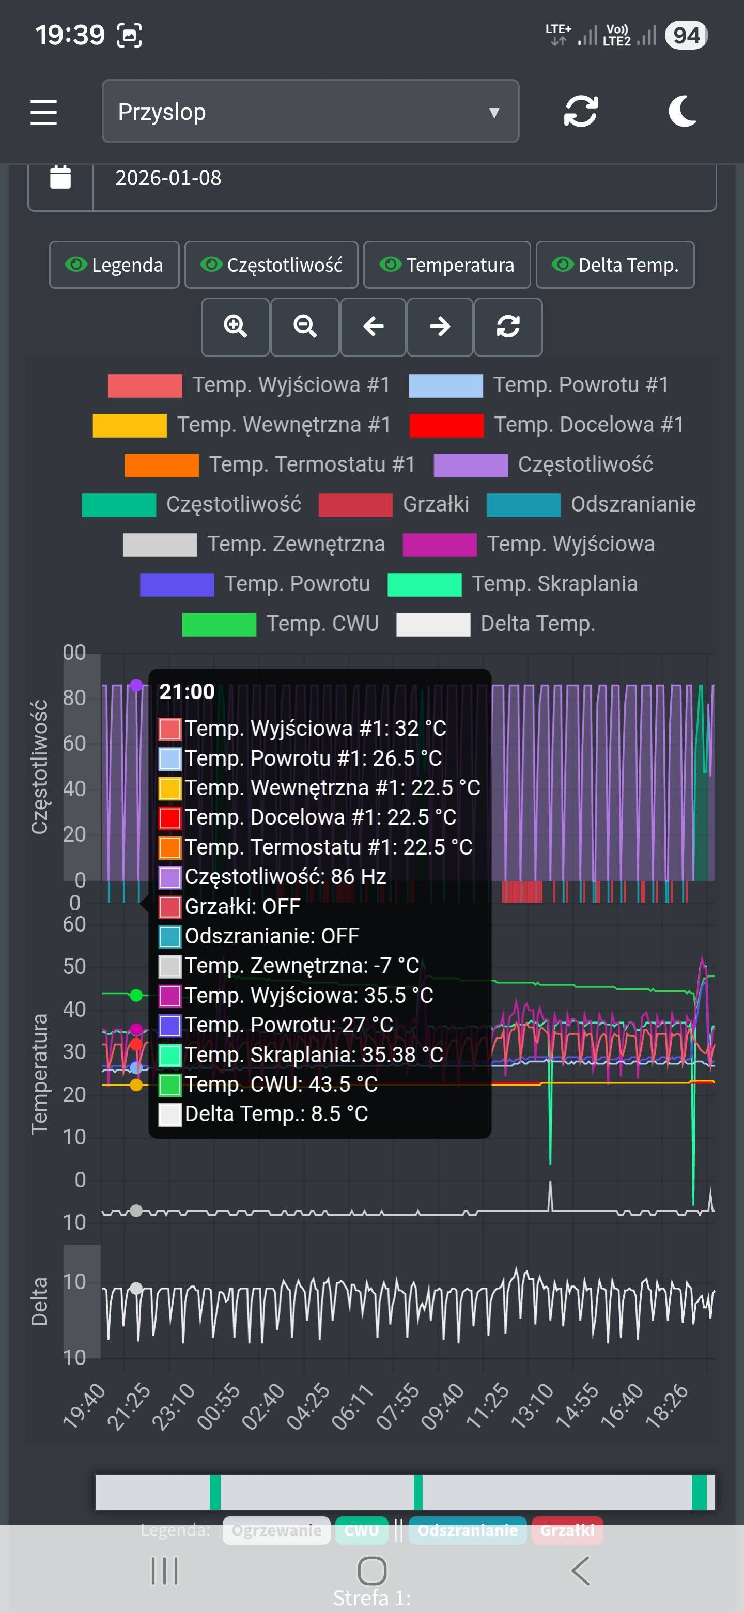Viewport: 744px width, 1612px height.
Task: Pan chart right with arrow
Action: pos(440,327)
